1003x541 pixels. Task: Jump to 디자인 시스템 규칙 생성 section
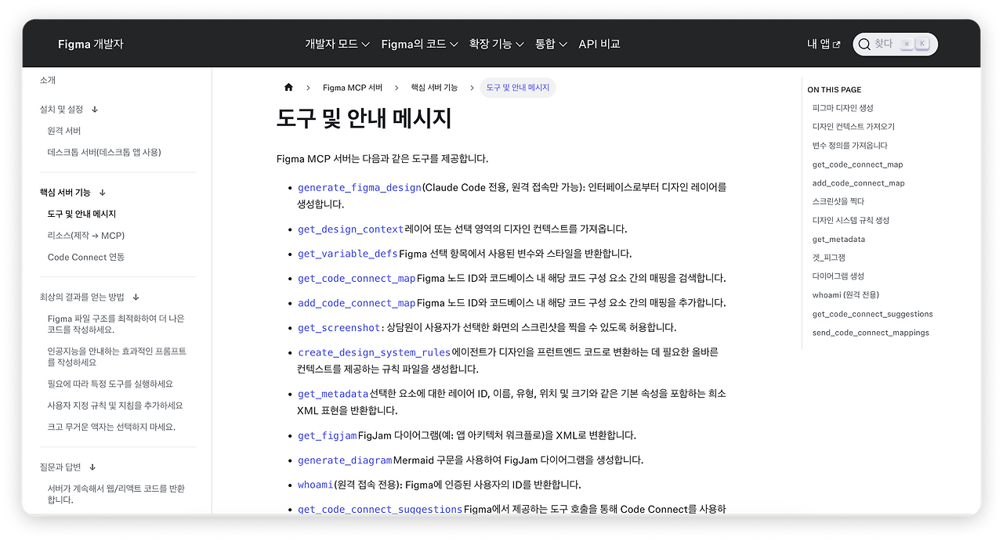(851, 221)
